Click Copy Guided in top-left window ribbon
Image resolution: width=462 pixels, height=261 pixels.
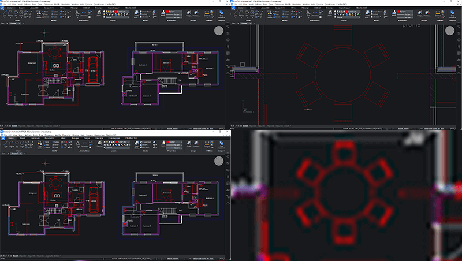pyautogui.click(x=39, y=14)
